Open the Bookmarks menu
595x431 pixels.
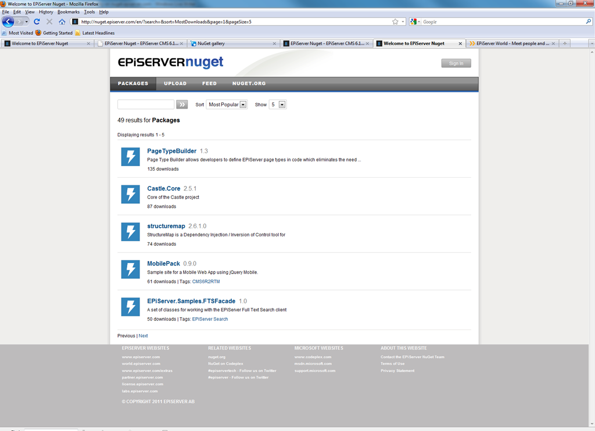click(68, 12)
